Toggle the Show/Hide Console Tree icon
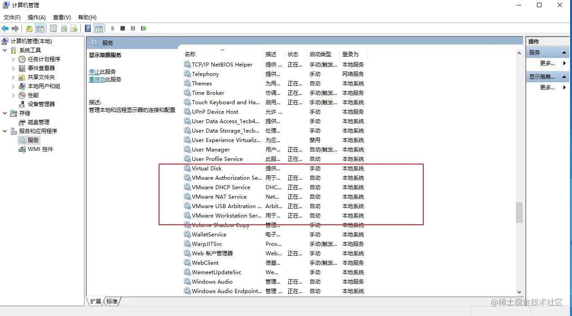 (x=40, y=28)
